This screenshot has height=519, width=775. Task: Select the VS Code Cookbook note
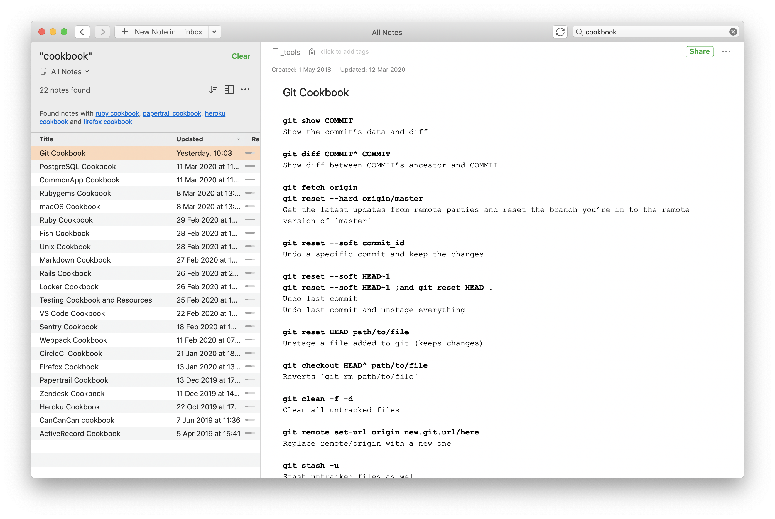[x=72, y=313]
